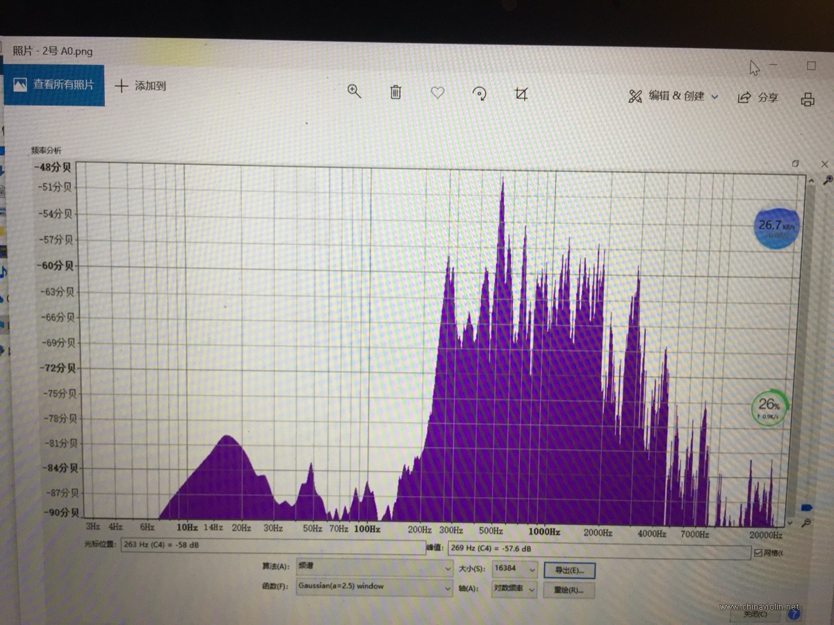Click the 导出 export button

tap(569, 570)
